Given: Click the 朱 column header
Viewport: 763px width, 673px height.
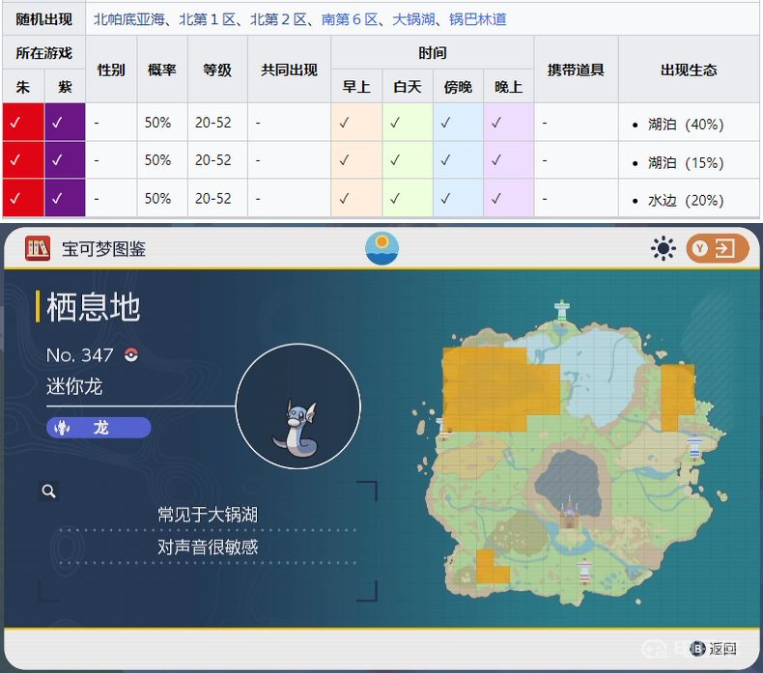Looking at the screenshot, I should [23, 87].
